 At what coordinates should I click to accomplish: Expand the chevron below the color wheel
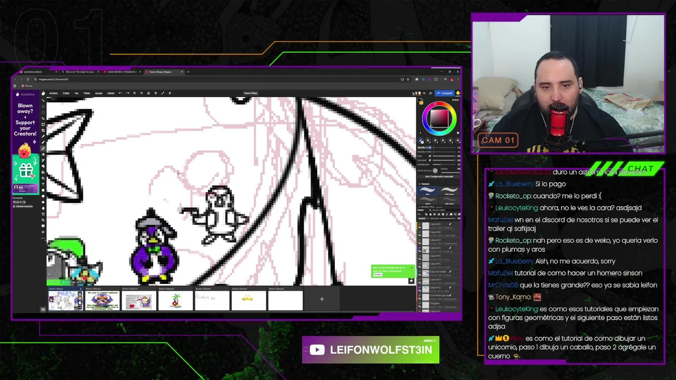click(x=420, y=133)
